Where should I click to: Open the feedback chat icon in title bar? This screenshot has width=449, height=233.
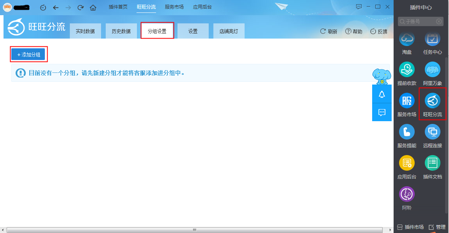[x=359, y=7]
